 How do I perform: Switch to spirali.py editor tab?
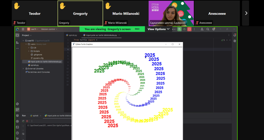click(x=71, y=35)
